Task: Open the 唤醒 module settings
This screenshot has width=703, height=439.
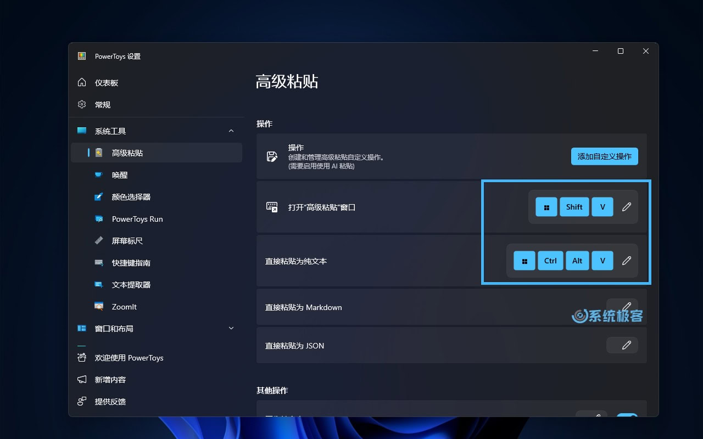Action: click(157, 175)
